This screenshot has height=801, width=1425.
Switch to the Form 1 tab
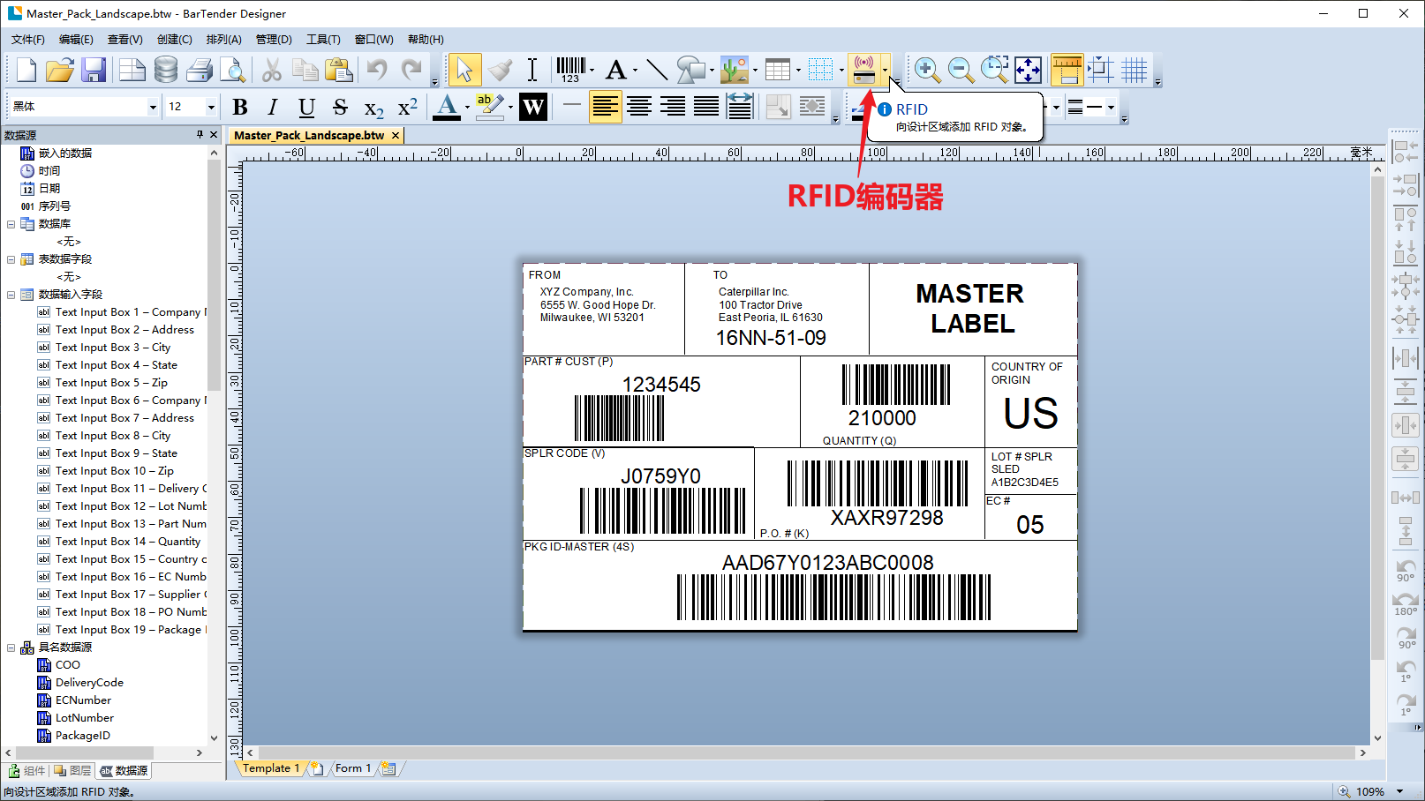point(352,768)
